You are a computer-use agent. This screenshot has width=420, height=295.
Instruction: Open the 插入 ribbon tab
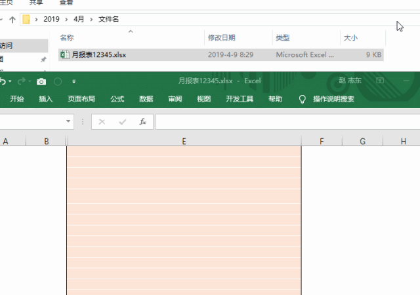[46, 100]
